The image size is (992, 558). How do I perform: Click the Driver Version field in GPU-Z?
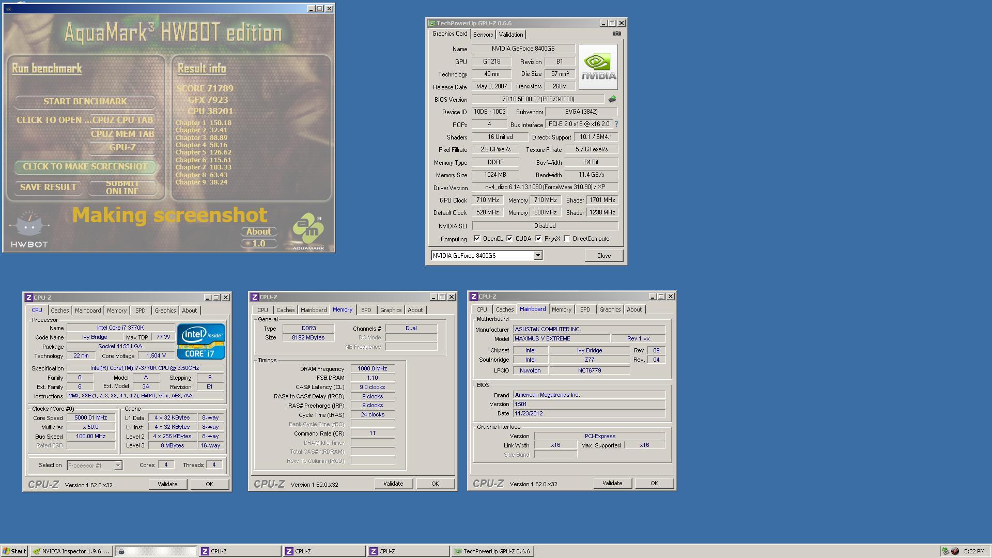[x=545, y=187]
